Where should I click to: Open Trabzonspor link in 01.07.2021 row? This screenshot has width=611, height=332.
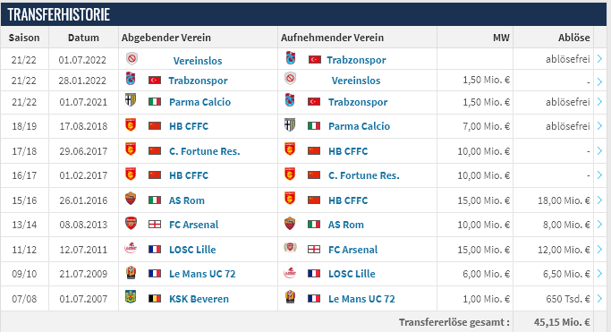point(358,102)
